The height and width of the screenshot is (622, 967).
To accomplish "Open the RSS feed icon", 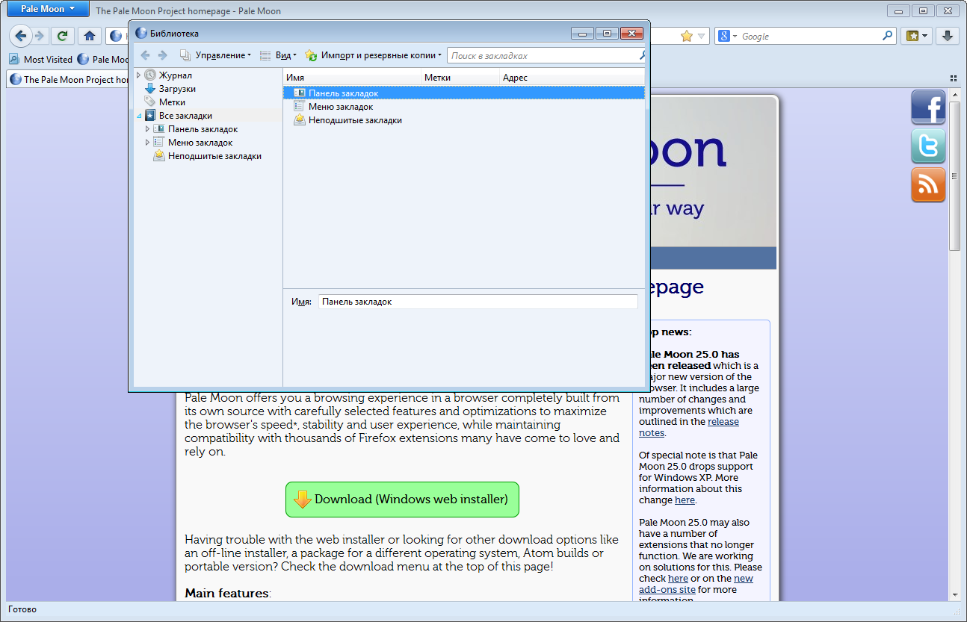I will pos(928,184).
